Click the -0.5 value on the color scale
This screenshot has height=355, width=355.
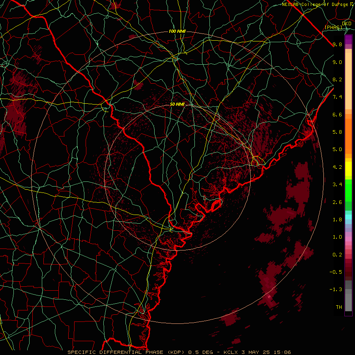pyautogui.click(x=336, y=272)
